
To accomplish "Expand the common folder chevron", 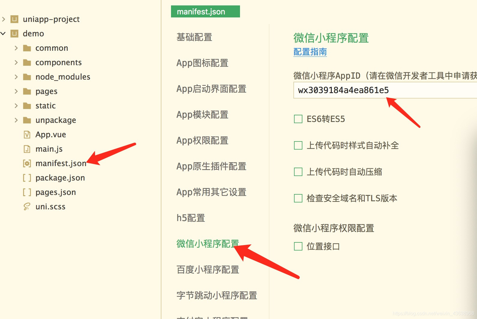I will coord(16,48).
